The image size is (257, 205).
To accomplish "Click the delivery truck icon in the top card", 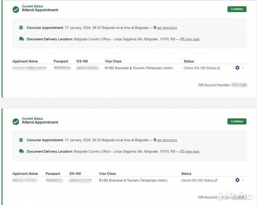I will click(x=21, y=39).
